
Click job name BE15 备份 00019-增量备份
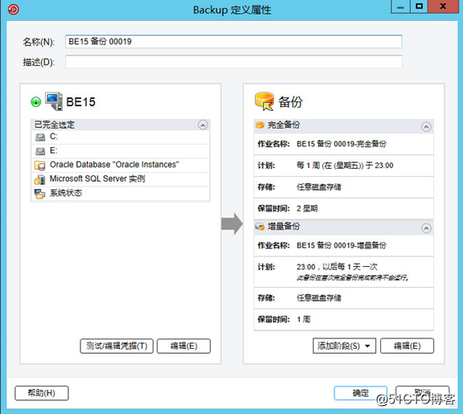click(x=342, y=245)
